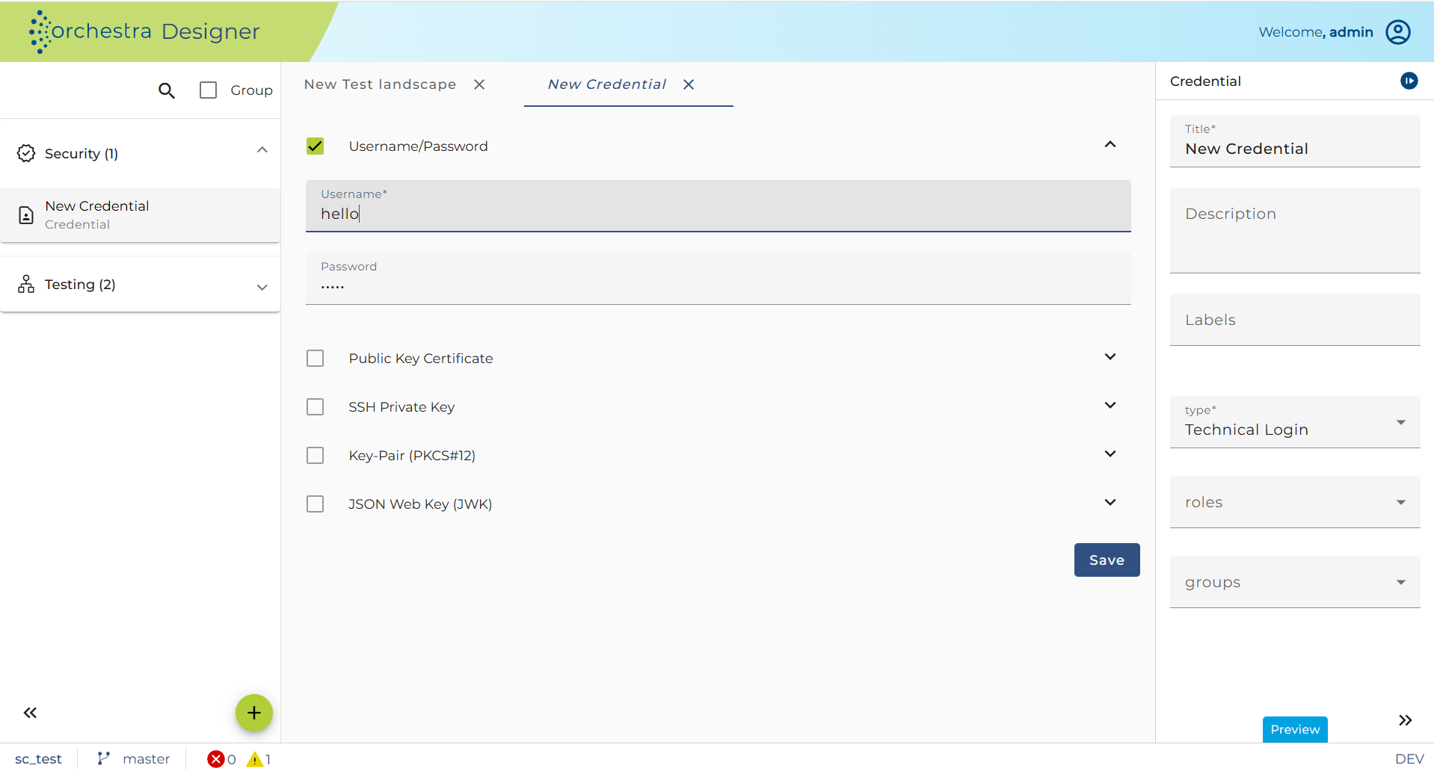This screenshot has height=771, width=1434.
Task: Click the search magnifier icon
Action: (167, 90)
